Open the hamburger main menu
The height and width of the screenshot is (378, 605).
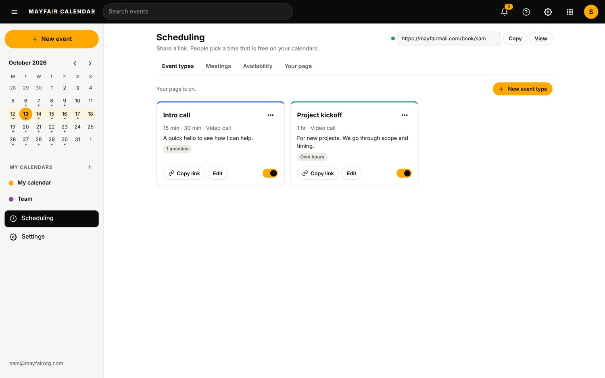click(x=15, y=12)
